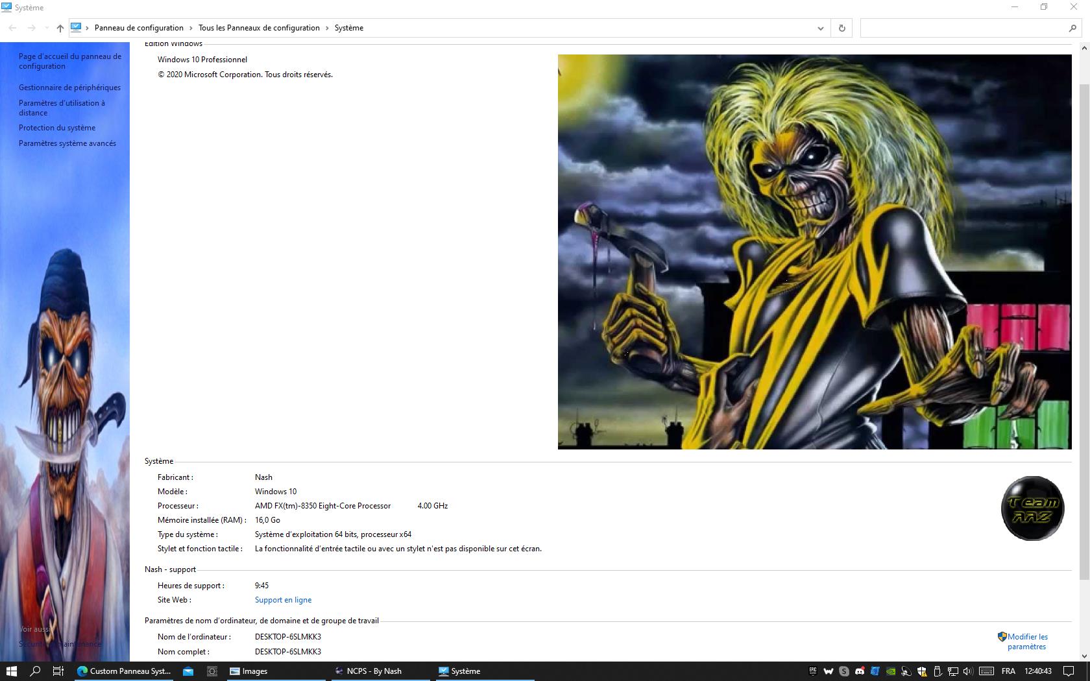
Task: Click the vertical scrollbar thumb
Action: (x=1084, y=331)
